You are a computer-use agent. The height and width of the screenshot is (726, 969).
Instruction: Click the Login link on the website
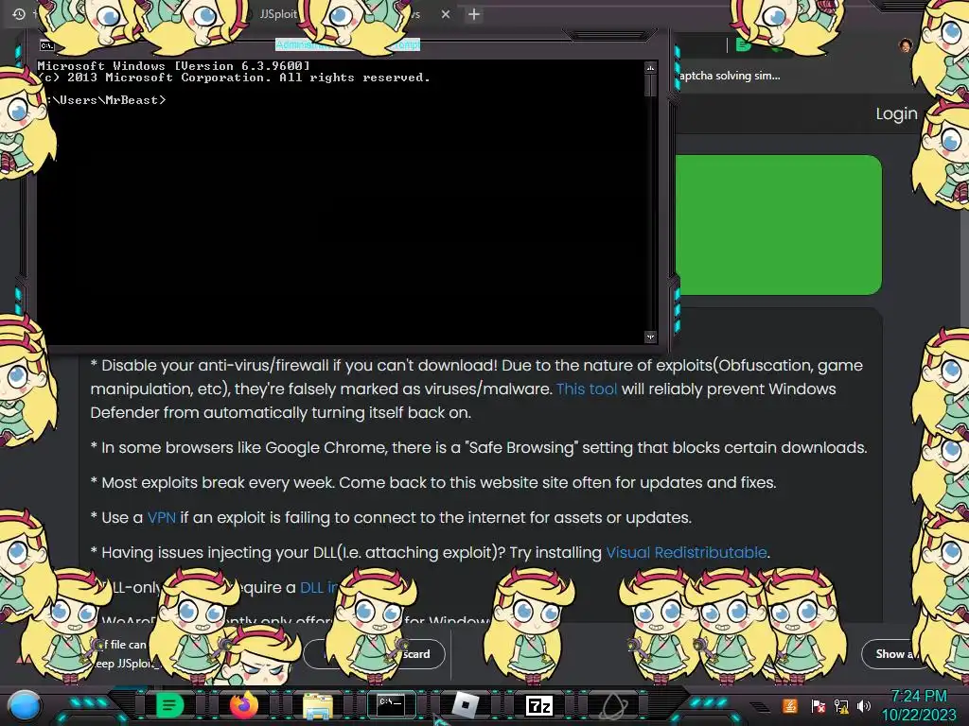click(896, 113)
